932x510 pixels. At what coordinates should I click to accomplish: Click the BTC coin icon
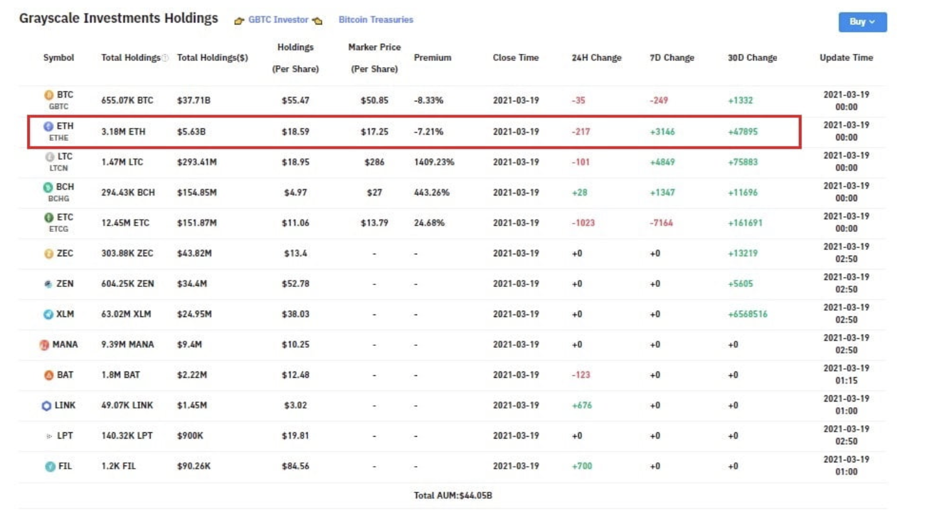[x=48, y=95]
